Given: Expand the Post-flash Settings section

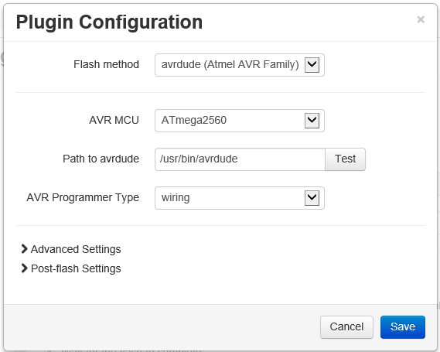Looking at the screenshot, I should coord(71,268).
